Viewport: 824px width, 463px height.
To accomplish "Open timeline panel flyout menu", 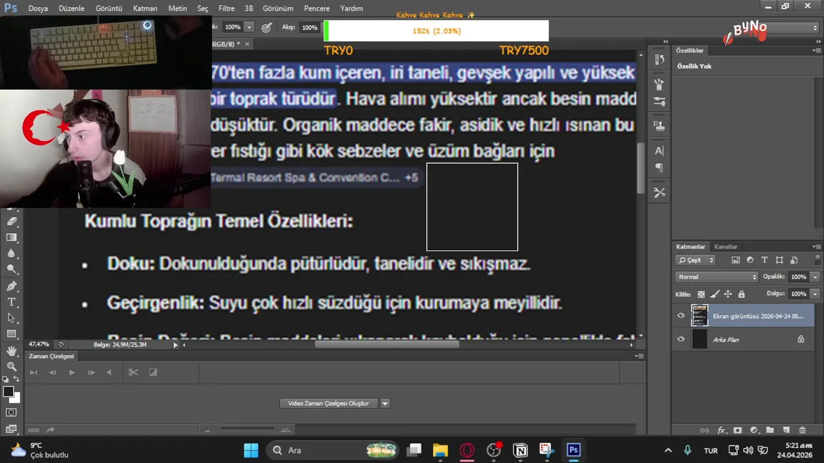I will [639, 356].
